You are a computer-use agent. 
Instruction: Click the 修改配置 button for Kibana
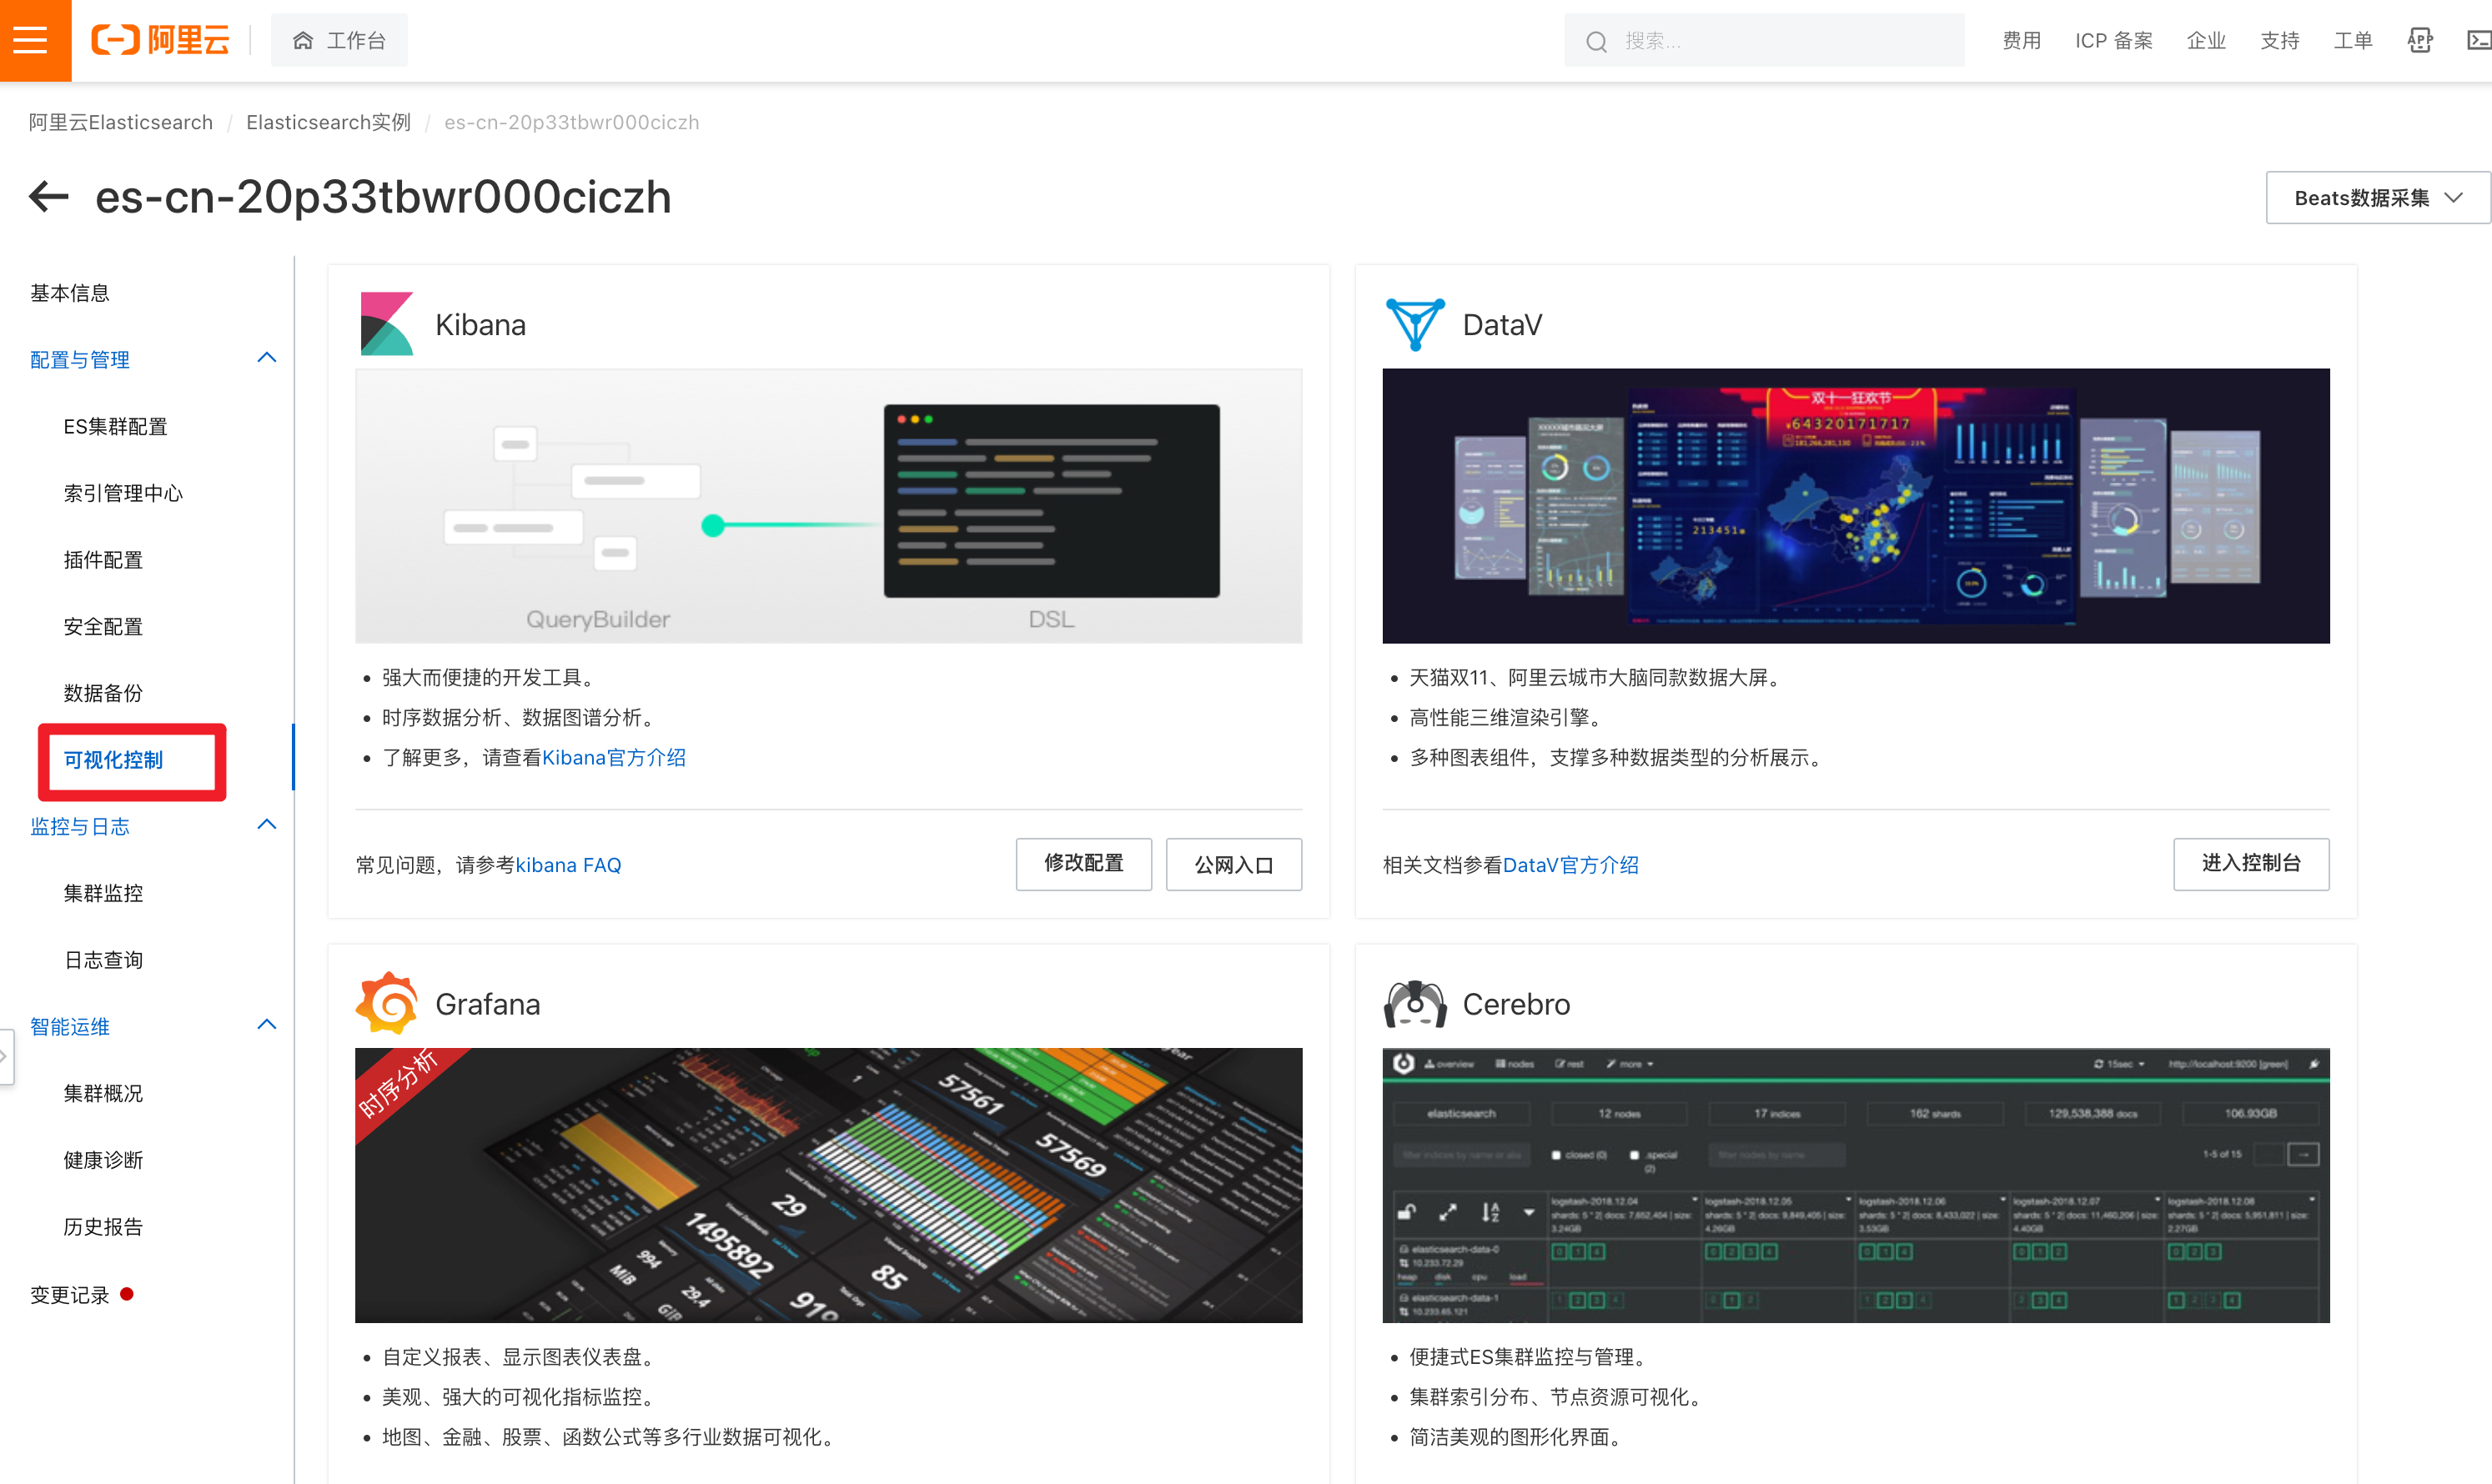[1083, 864]
